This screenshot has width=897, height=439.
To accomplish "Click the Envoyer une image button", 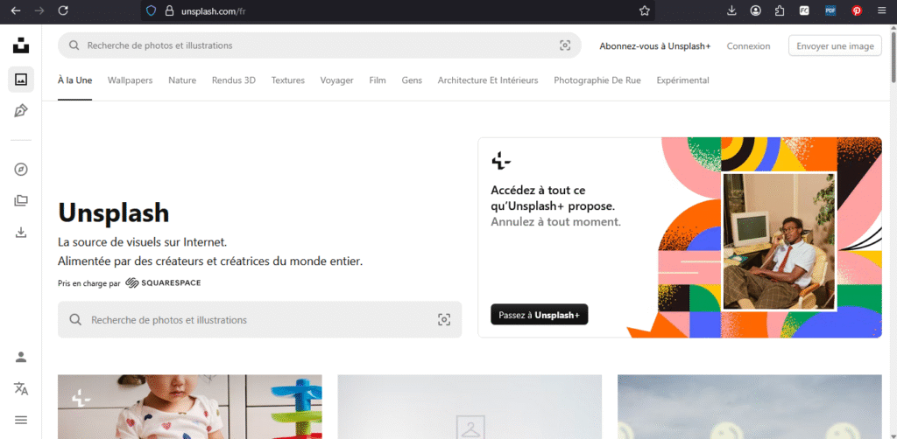I will click(x=835, y=45).
